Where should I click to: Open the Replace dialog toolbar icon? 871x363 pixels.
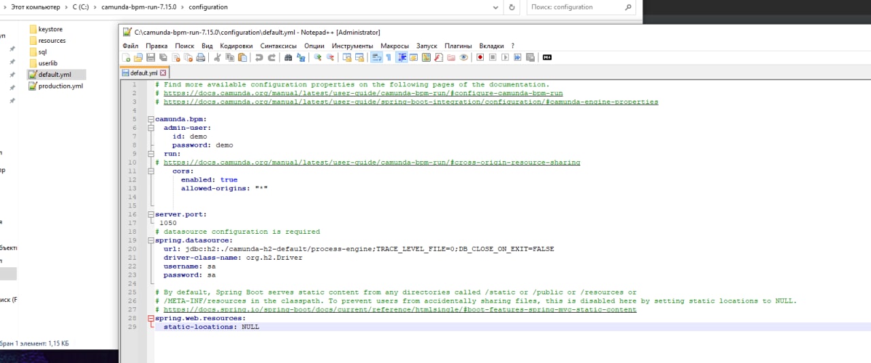300,58
